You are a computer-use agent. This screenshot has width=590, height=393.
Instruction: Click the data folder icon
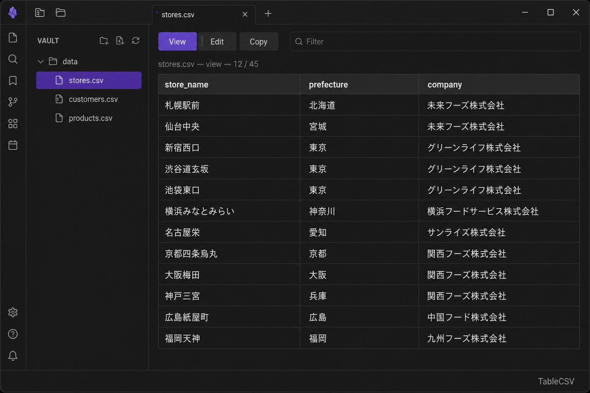[x=53, y=61]
